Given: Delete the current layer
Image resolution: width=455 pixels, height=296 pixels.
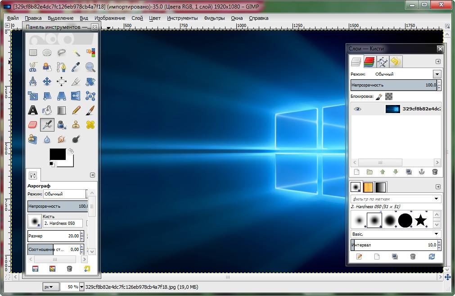Looking at the screenshot, I should [435, 172].
